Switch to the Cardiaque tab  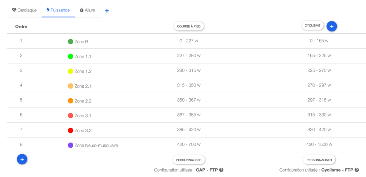click(24, 10)
